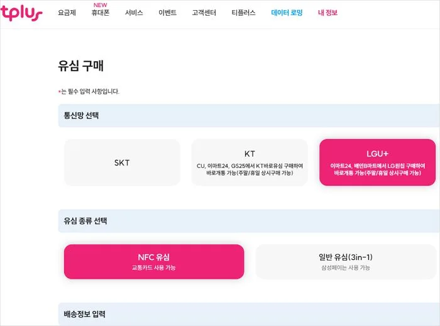
Task: Click the 필수 입력 사항 notice text
Action: 89,91
